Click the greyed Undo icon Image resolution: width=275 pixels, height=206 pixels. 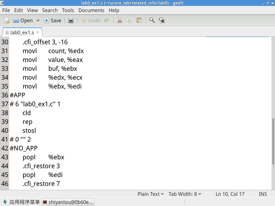click(91, 20)
